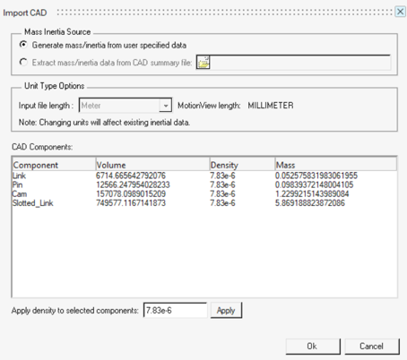The image size is (407, 360).
Task: Select the Link component row
Action: [x=204, y=176]
